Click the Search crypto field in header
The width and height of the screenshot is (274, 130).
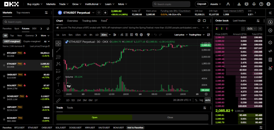pyautogui.click(x=171, y=4)
